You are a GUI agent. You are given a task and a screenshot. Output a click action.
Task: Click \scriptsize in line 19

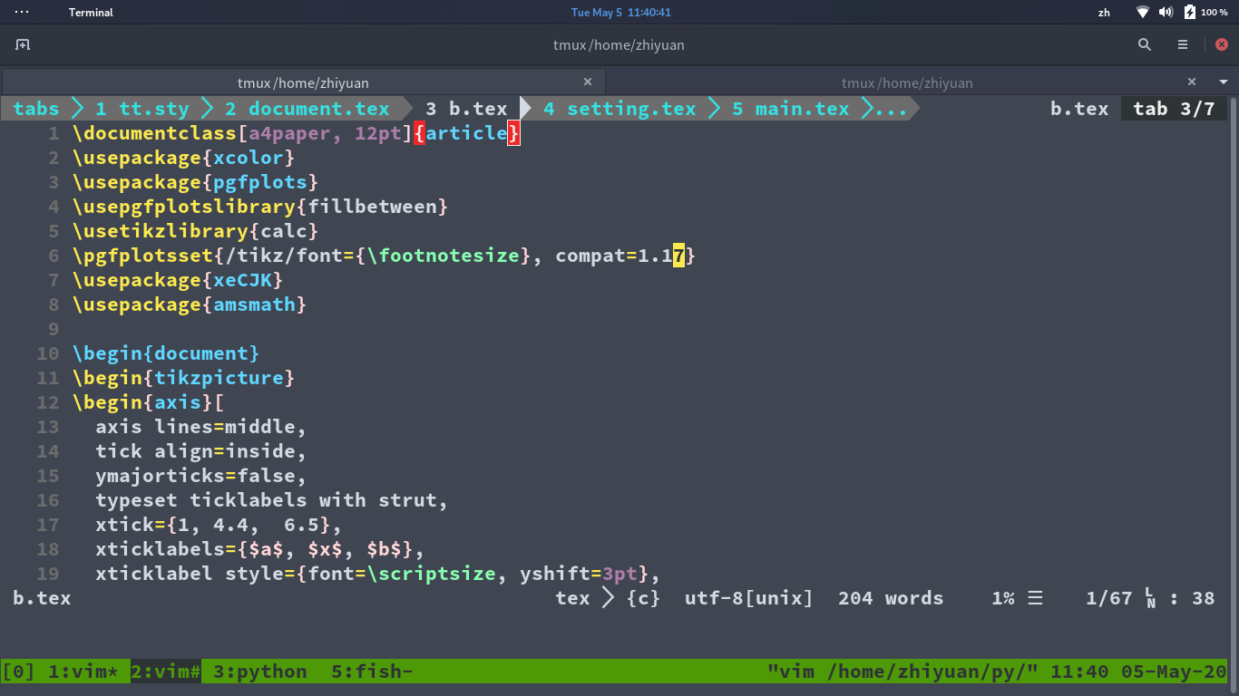pos(431,574)
